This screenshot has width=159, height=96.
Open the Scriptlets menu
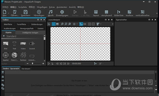point(23,7)
